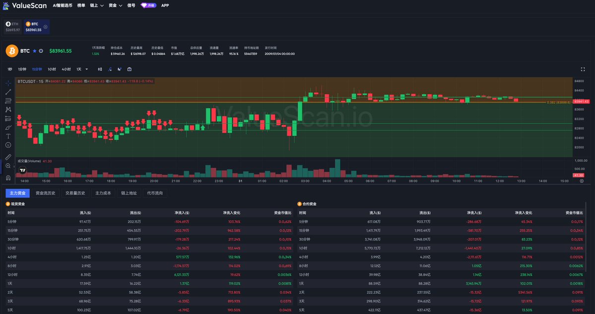Select the 1秒 timeframe
595x314 pixels.
click(10, 69)
